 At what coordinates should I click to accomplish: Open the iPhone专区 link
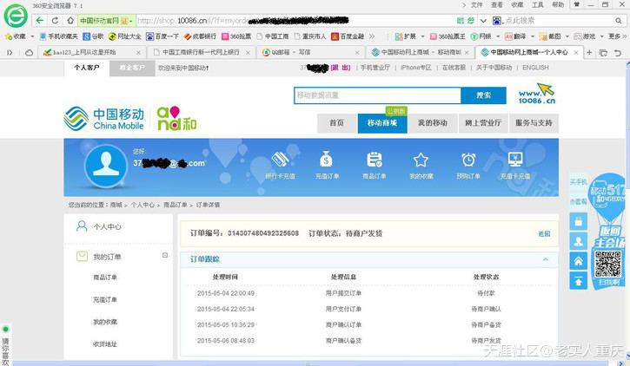[416, 68]
